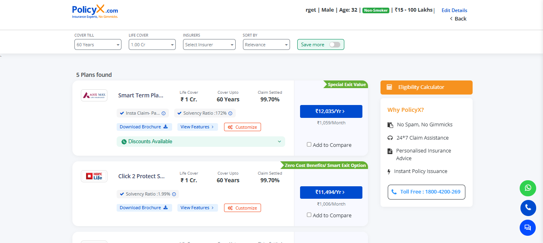Open Edit Details link

pyautogui.click(x=454, y=10)
